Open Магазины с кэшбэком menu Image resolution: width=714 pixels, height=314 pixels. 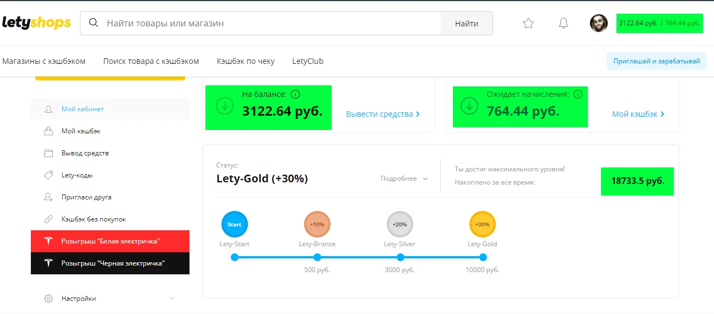pos(44,61)
